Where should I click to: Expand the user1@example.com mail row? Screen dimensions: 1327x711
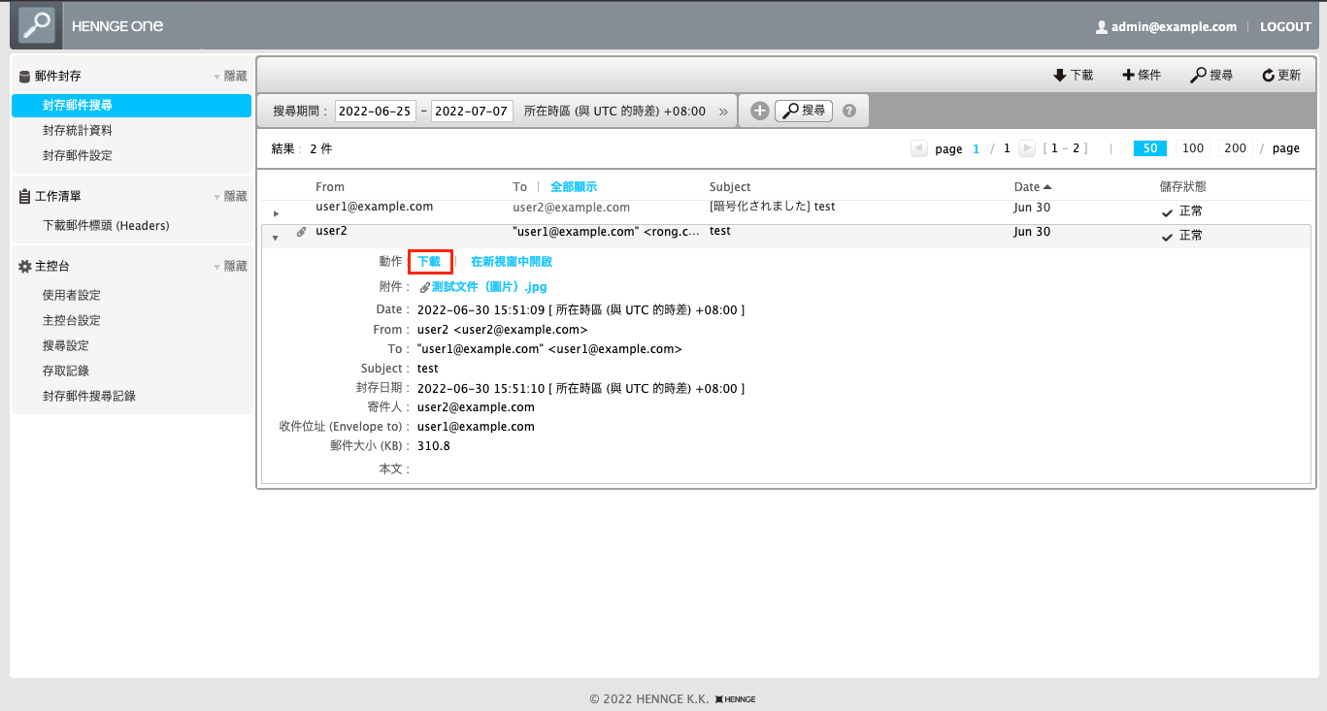click(276, 213)
